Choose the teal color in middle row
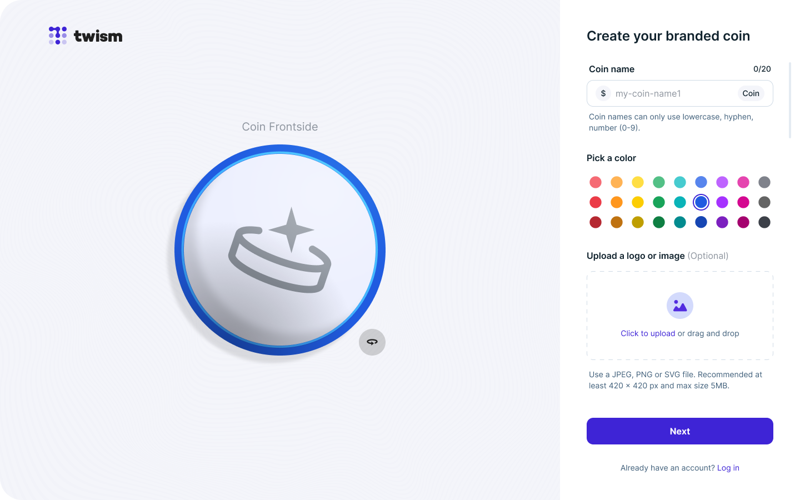 (x=680, y=202)
